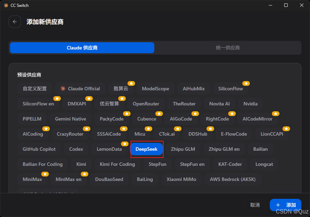Pick the Zhipu GLM en preset
This screenshot has height=217, width=310.
click(x=224, y=149)
